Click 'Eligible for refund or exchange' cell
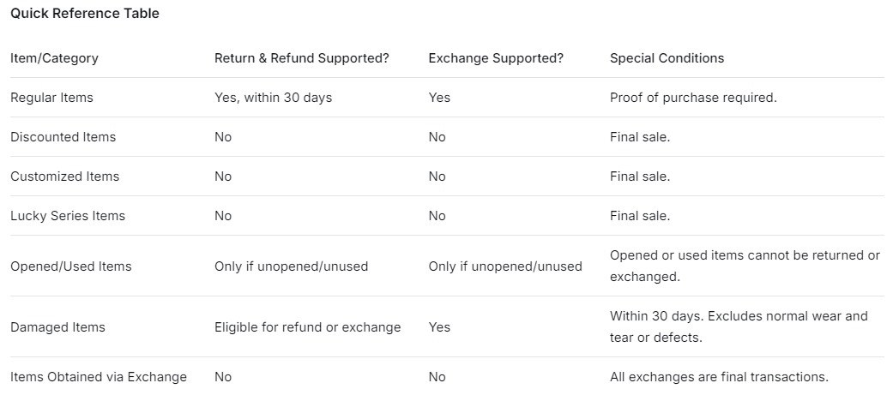The height and width of the screenshot is (395, 893). coord(307,327)
